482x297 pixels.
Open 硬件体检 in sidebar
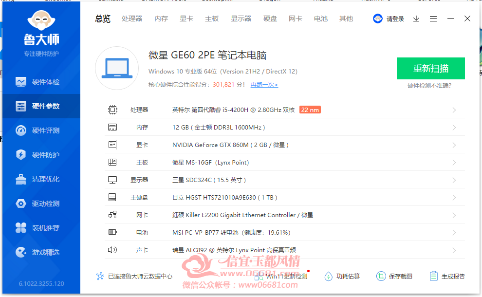[41, 82]
